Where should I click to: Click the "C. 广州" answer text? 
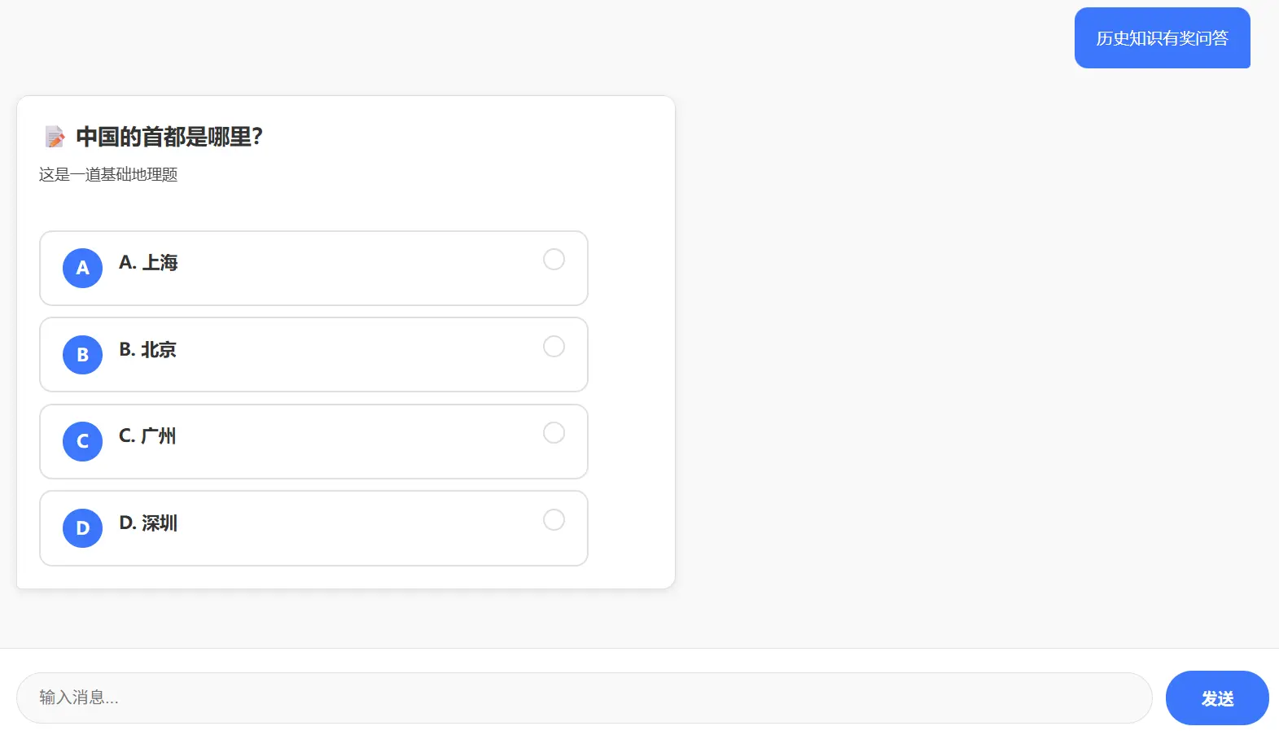(x=147, y=436)
